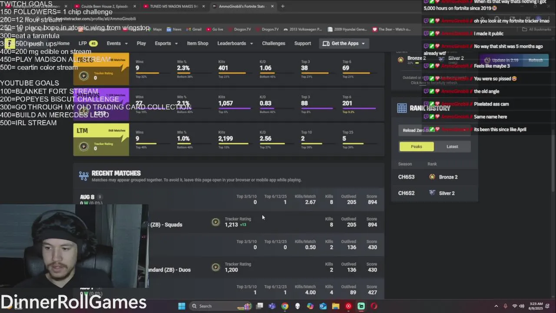The width and height of the screenshot is (556, 313).
Task: Click the CH6S3 season label
Action: [x=407, y=177]
